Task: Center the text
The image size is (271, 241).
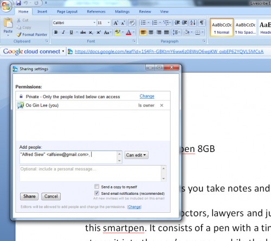Action: (151, 33)
